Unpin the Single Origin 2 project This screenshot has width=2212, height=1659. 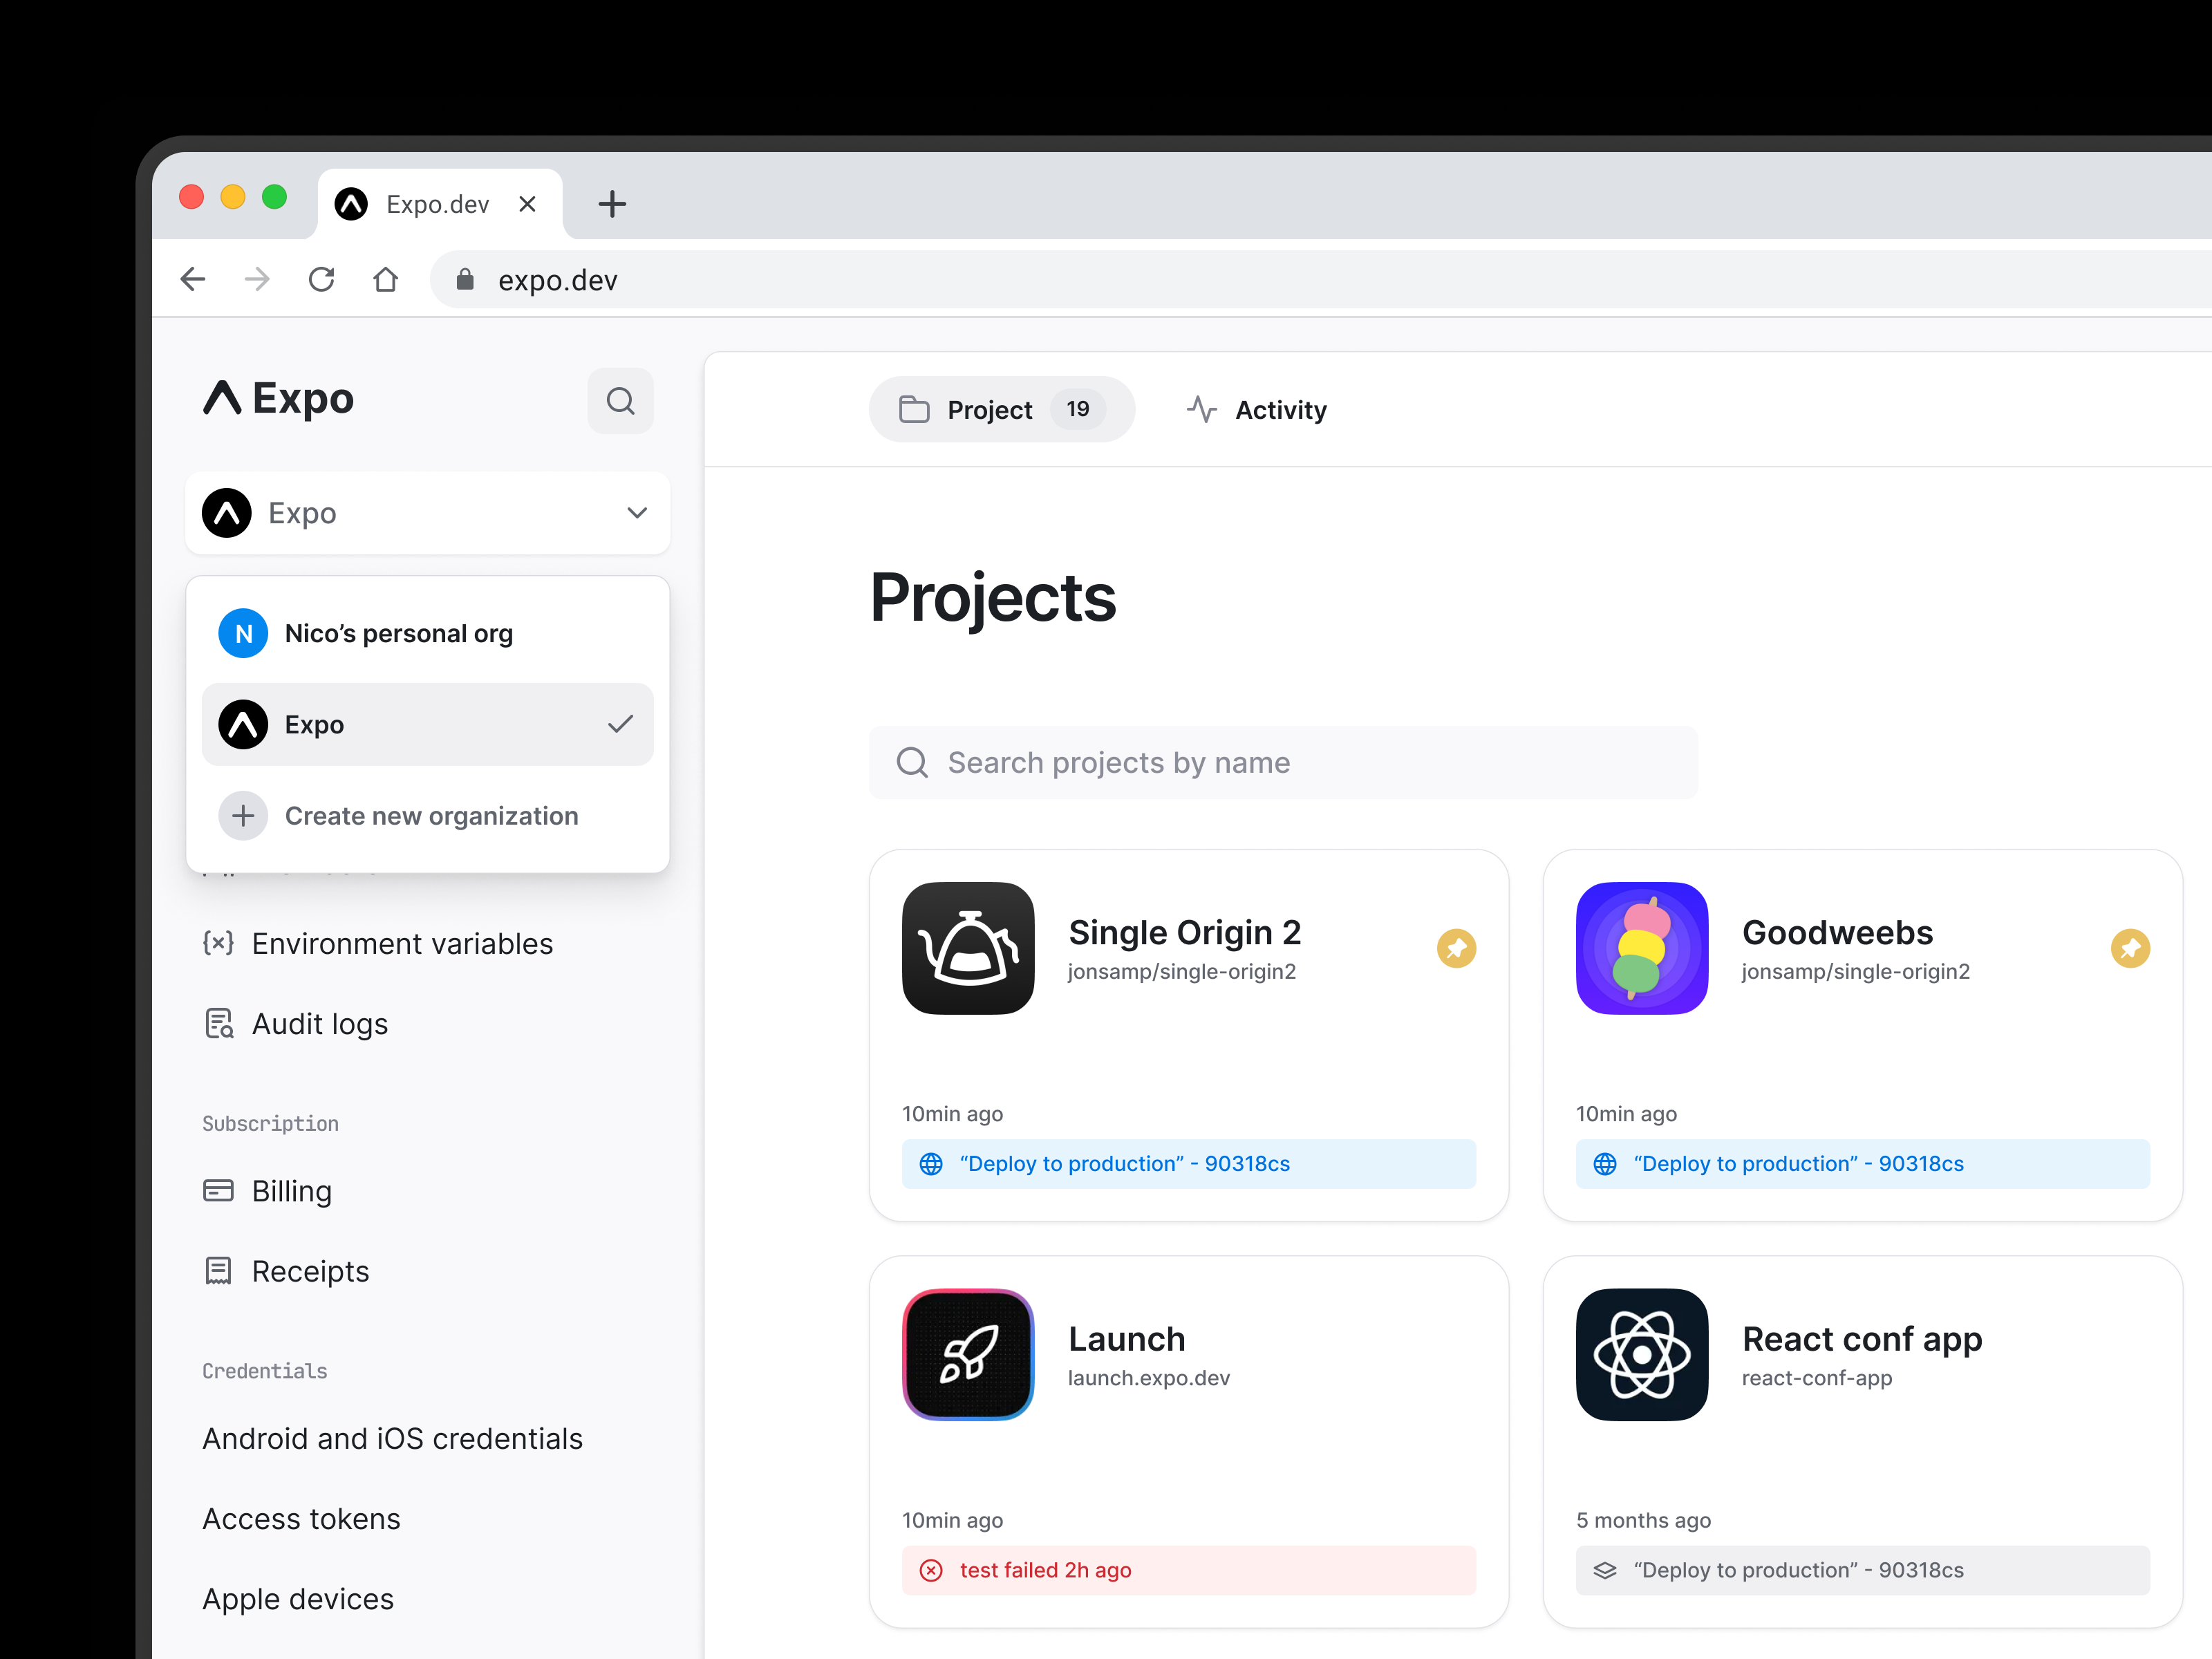coord(1457,948)
